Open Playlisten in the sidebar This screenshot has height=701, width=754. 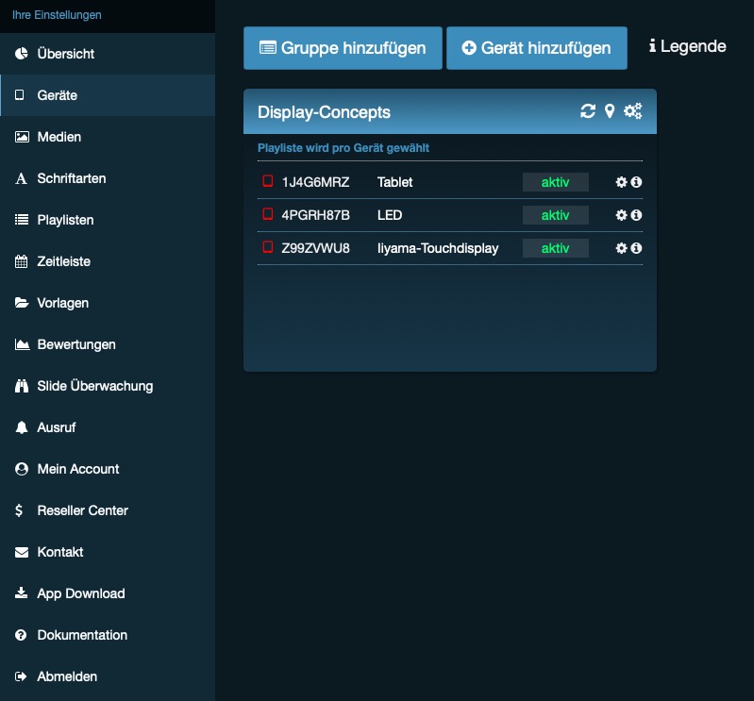point(65,220)
